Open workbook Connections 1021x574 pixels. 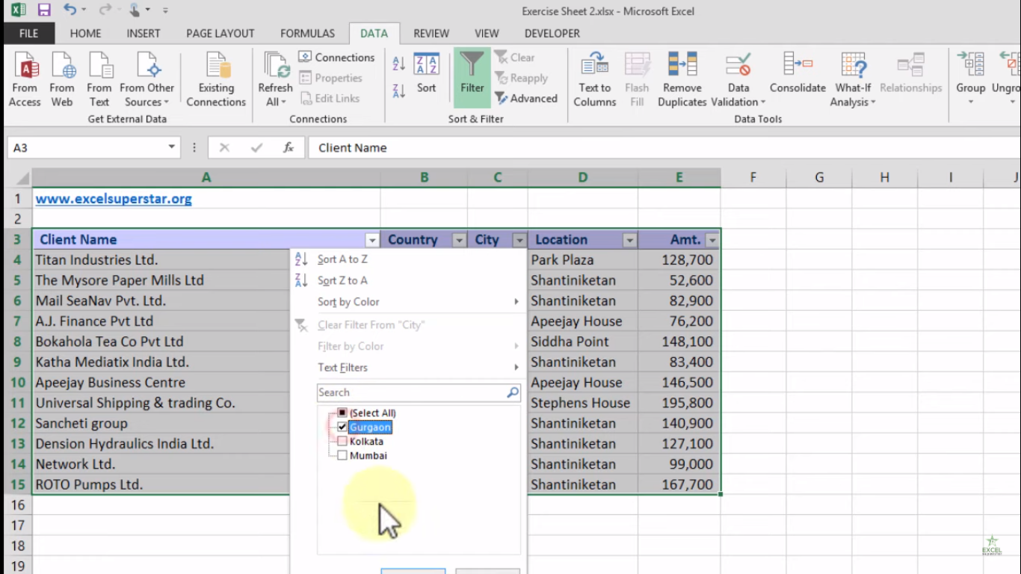coord(336,58)
